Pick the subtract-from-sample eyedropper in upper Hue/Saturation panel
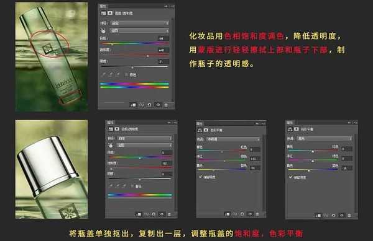Image resolution: width=373 pixels, height=241 pixels. click(118, 74)
